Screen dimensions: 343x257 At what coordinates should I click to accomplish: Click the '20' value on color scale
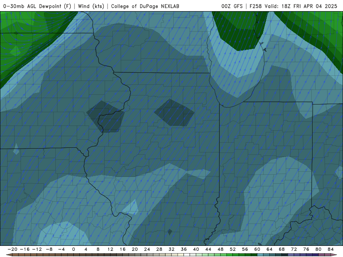pyautogui.click(x=135, y=249)
